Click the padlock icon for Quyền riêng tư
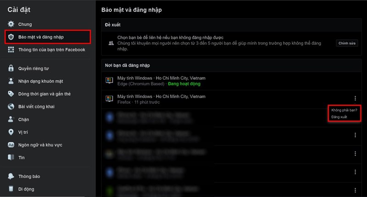This screenshot has height=197, width=367. (11, 68)
